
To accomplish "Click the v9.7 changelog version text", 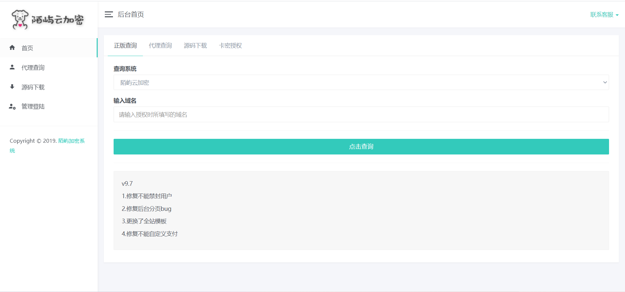I will click(127, 184).
